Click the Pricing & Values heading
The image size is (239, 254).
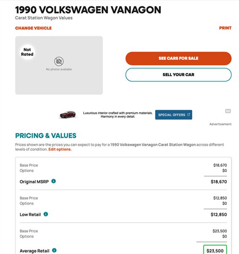[46, 135]
